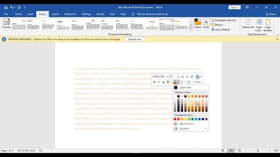Click the Set as Default checkmark button
The height and width of the screenshot is (157, 280).
click(220, 30)
